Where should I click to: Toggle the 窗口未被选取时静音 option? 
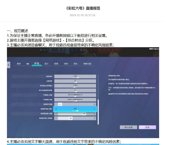75,90
